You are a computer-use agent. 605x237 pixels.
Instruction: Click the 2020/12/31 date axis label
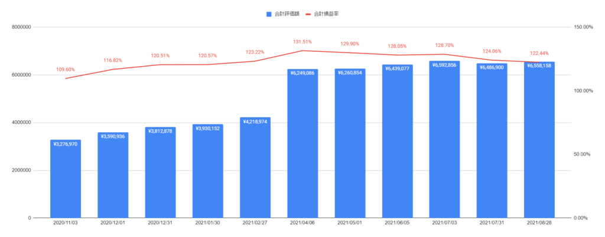pos(161,223)
